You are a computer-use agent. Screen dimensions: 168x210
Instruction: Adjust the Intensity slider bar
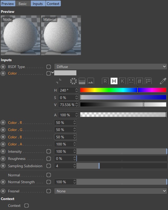coord(122,151)
